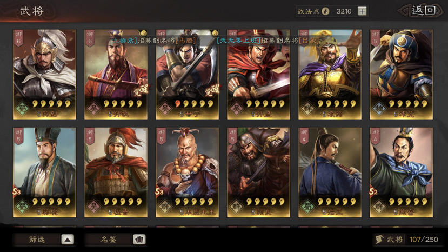Click the S2 season badge on 陈宫
448x252 pixels.
tap(373, 191)
